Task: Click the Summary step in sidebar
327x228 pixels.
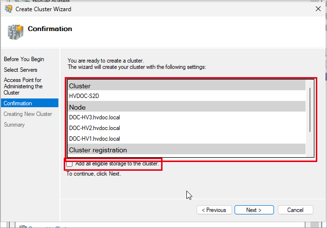Action: coord(14,125)
